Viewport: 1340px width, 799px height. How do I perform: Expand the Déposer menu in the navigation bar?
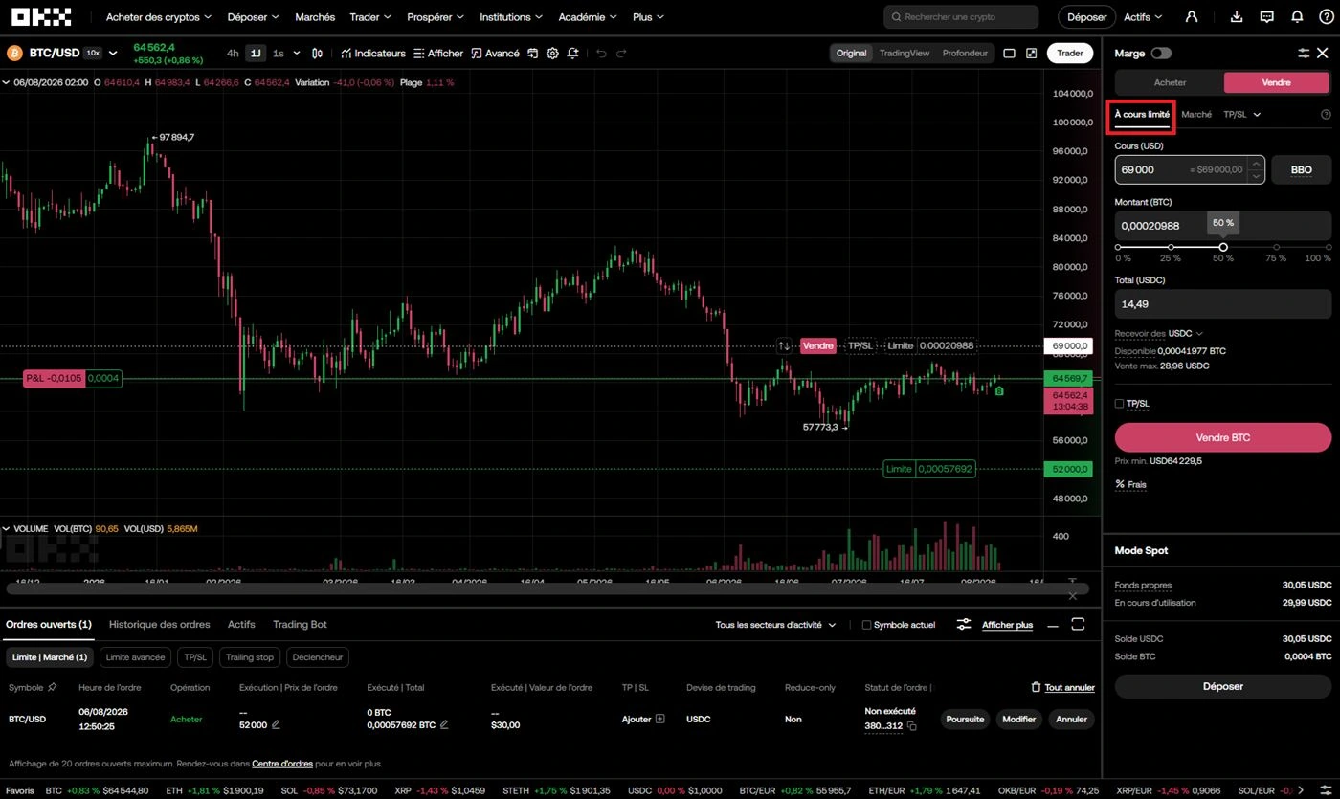point(254,17)
